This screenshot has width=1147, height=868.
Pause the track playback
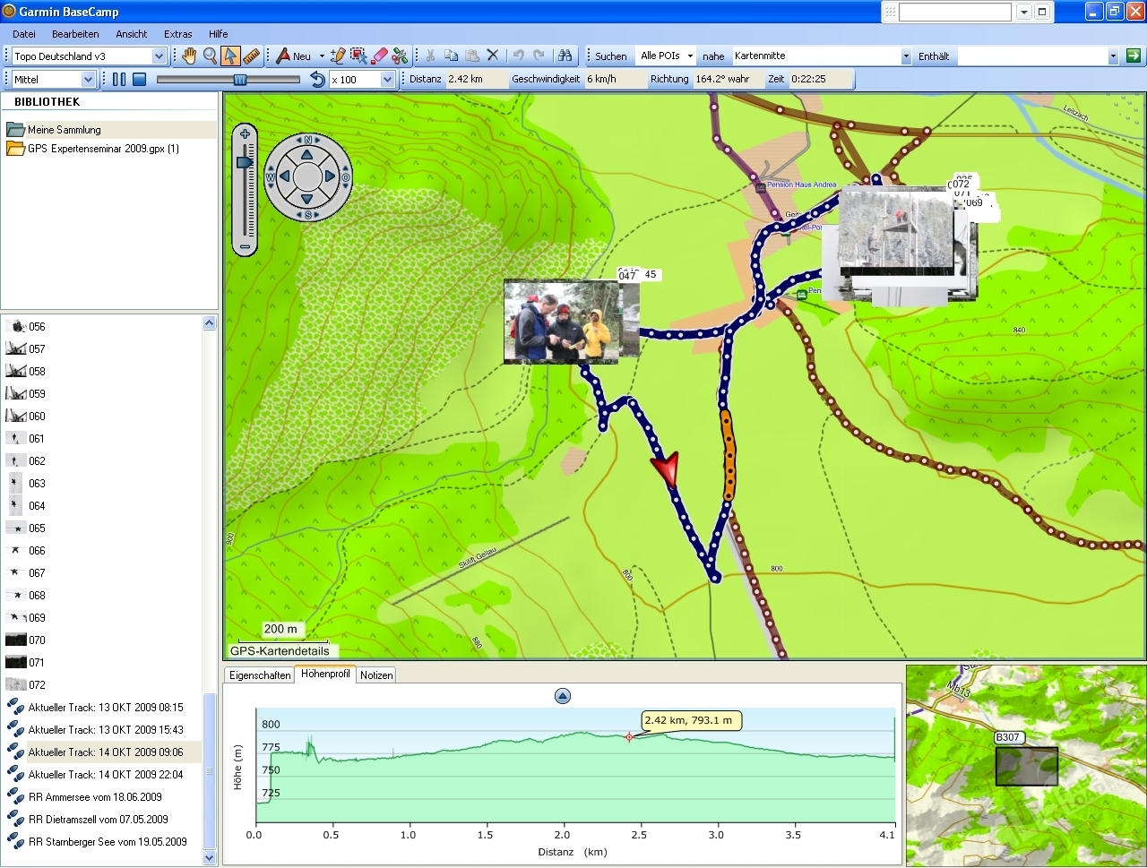click(x=119, y=79)
